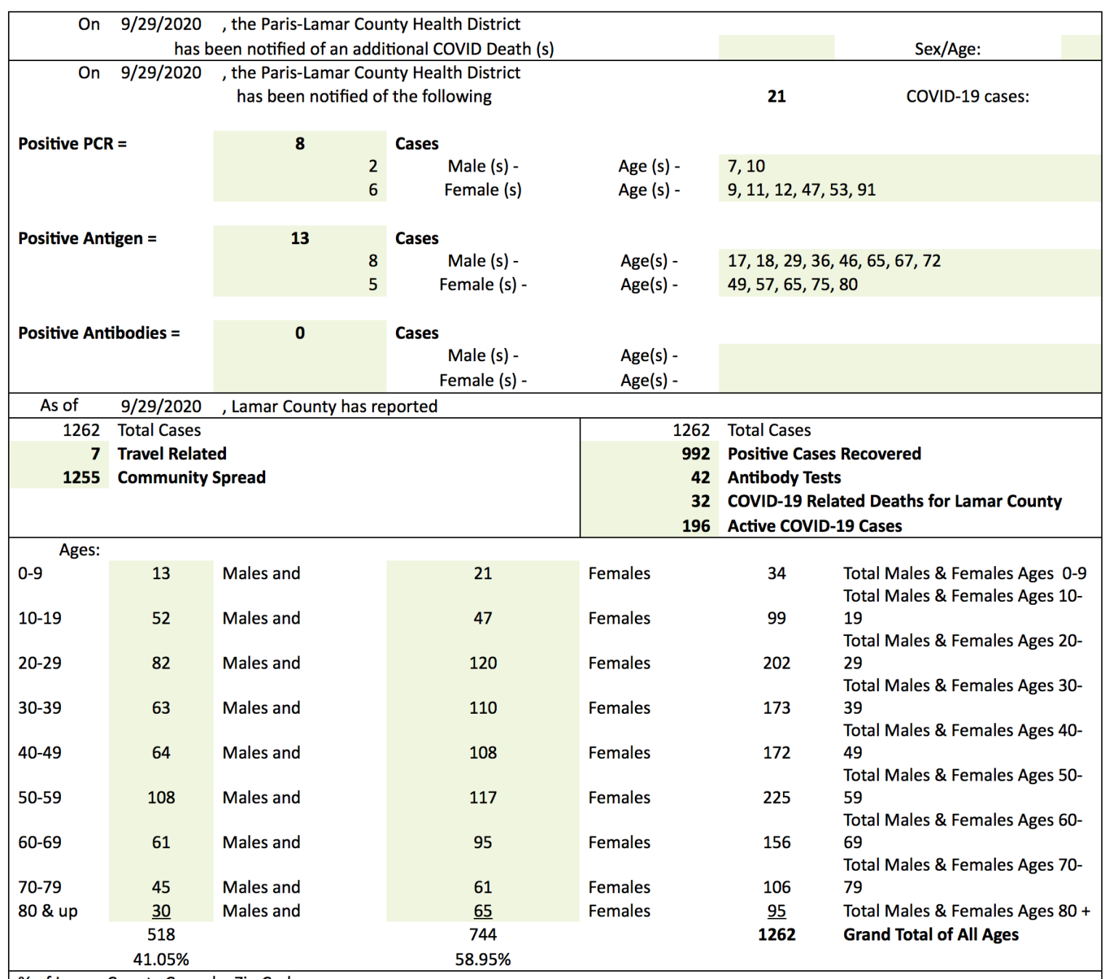Select the new COVID-19 cases count 21
This screenshot has width=1118, height=979.
click(777, 96)
